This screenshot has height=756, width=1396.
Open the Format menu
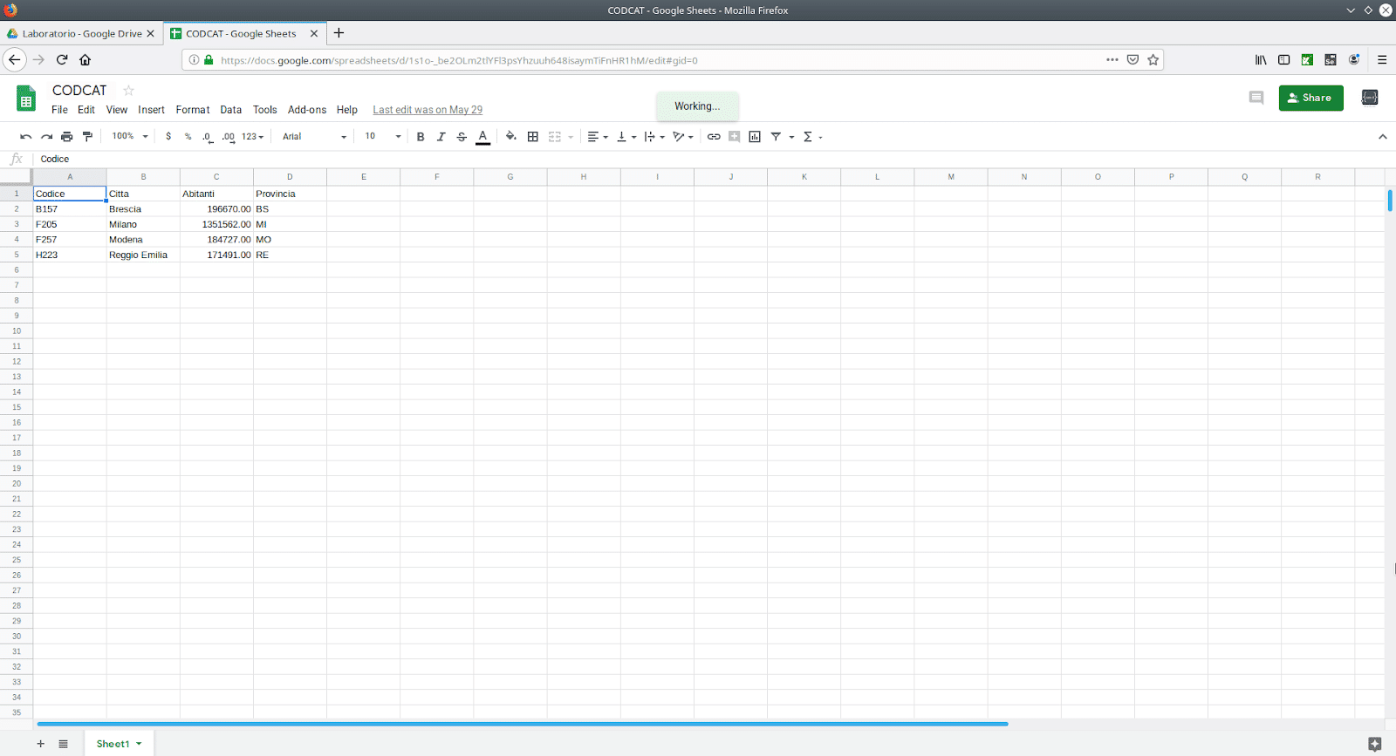[x=193, y=110]
